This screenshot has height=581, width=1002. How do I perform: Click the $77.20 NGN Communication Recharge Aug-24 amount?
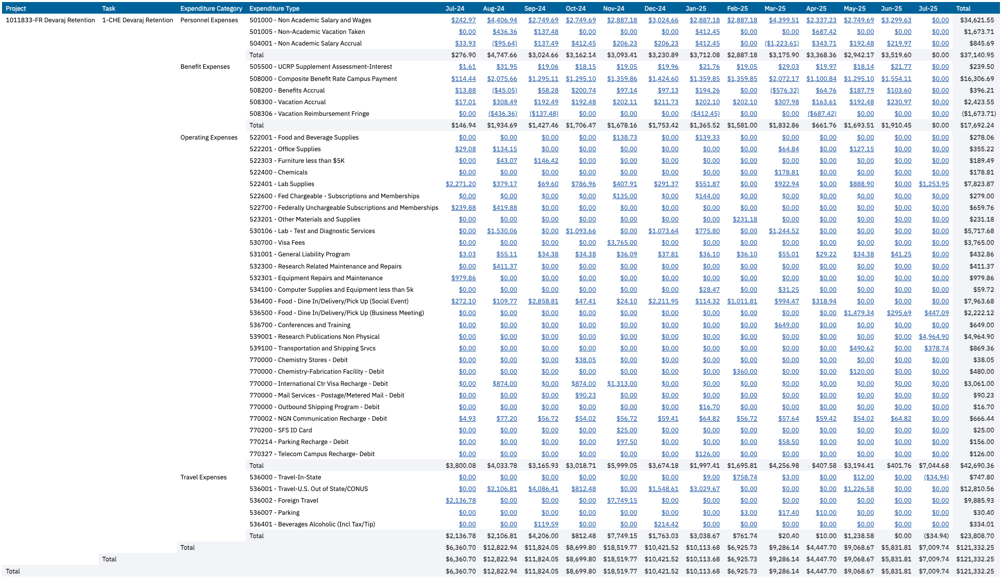click(507, 419)
